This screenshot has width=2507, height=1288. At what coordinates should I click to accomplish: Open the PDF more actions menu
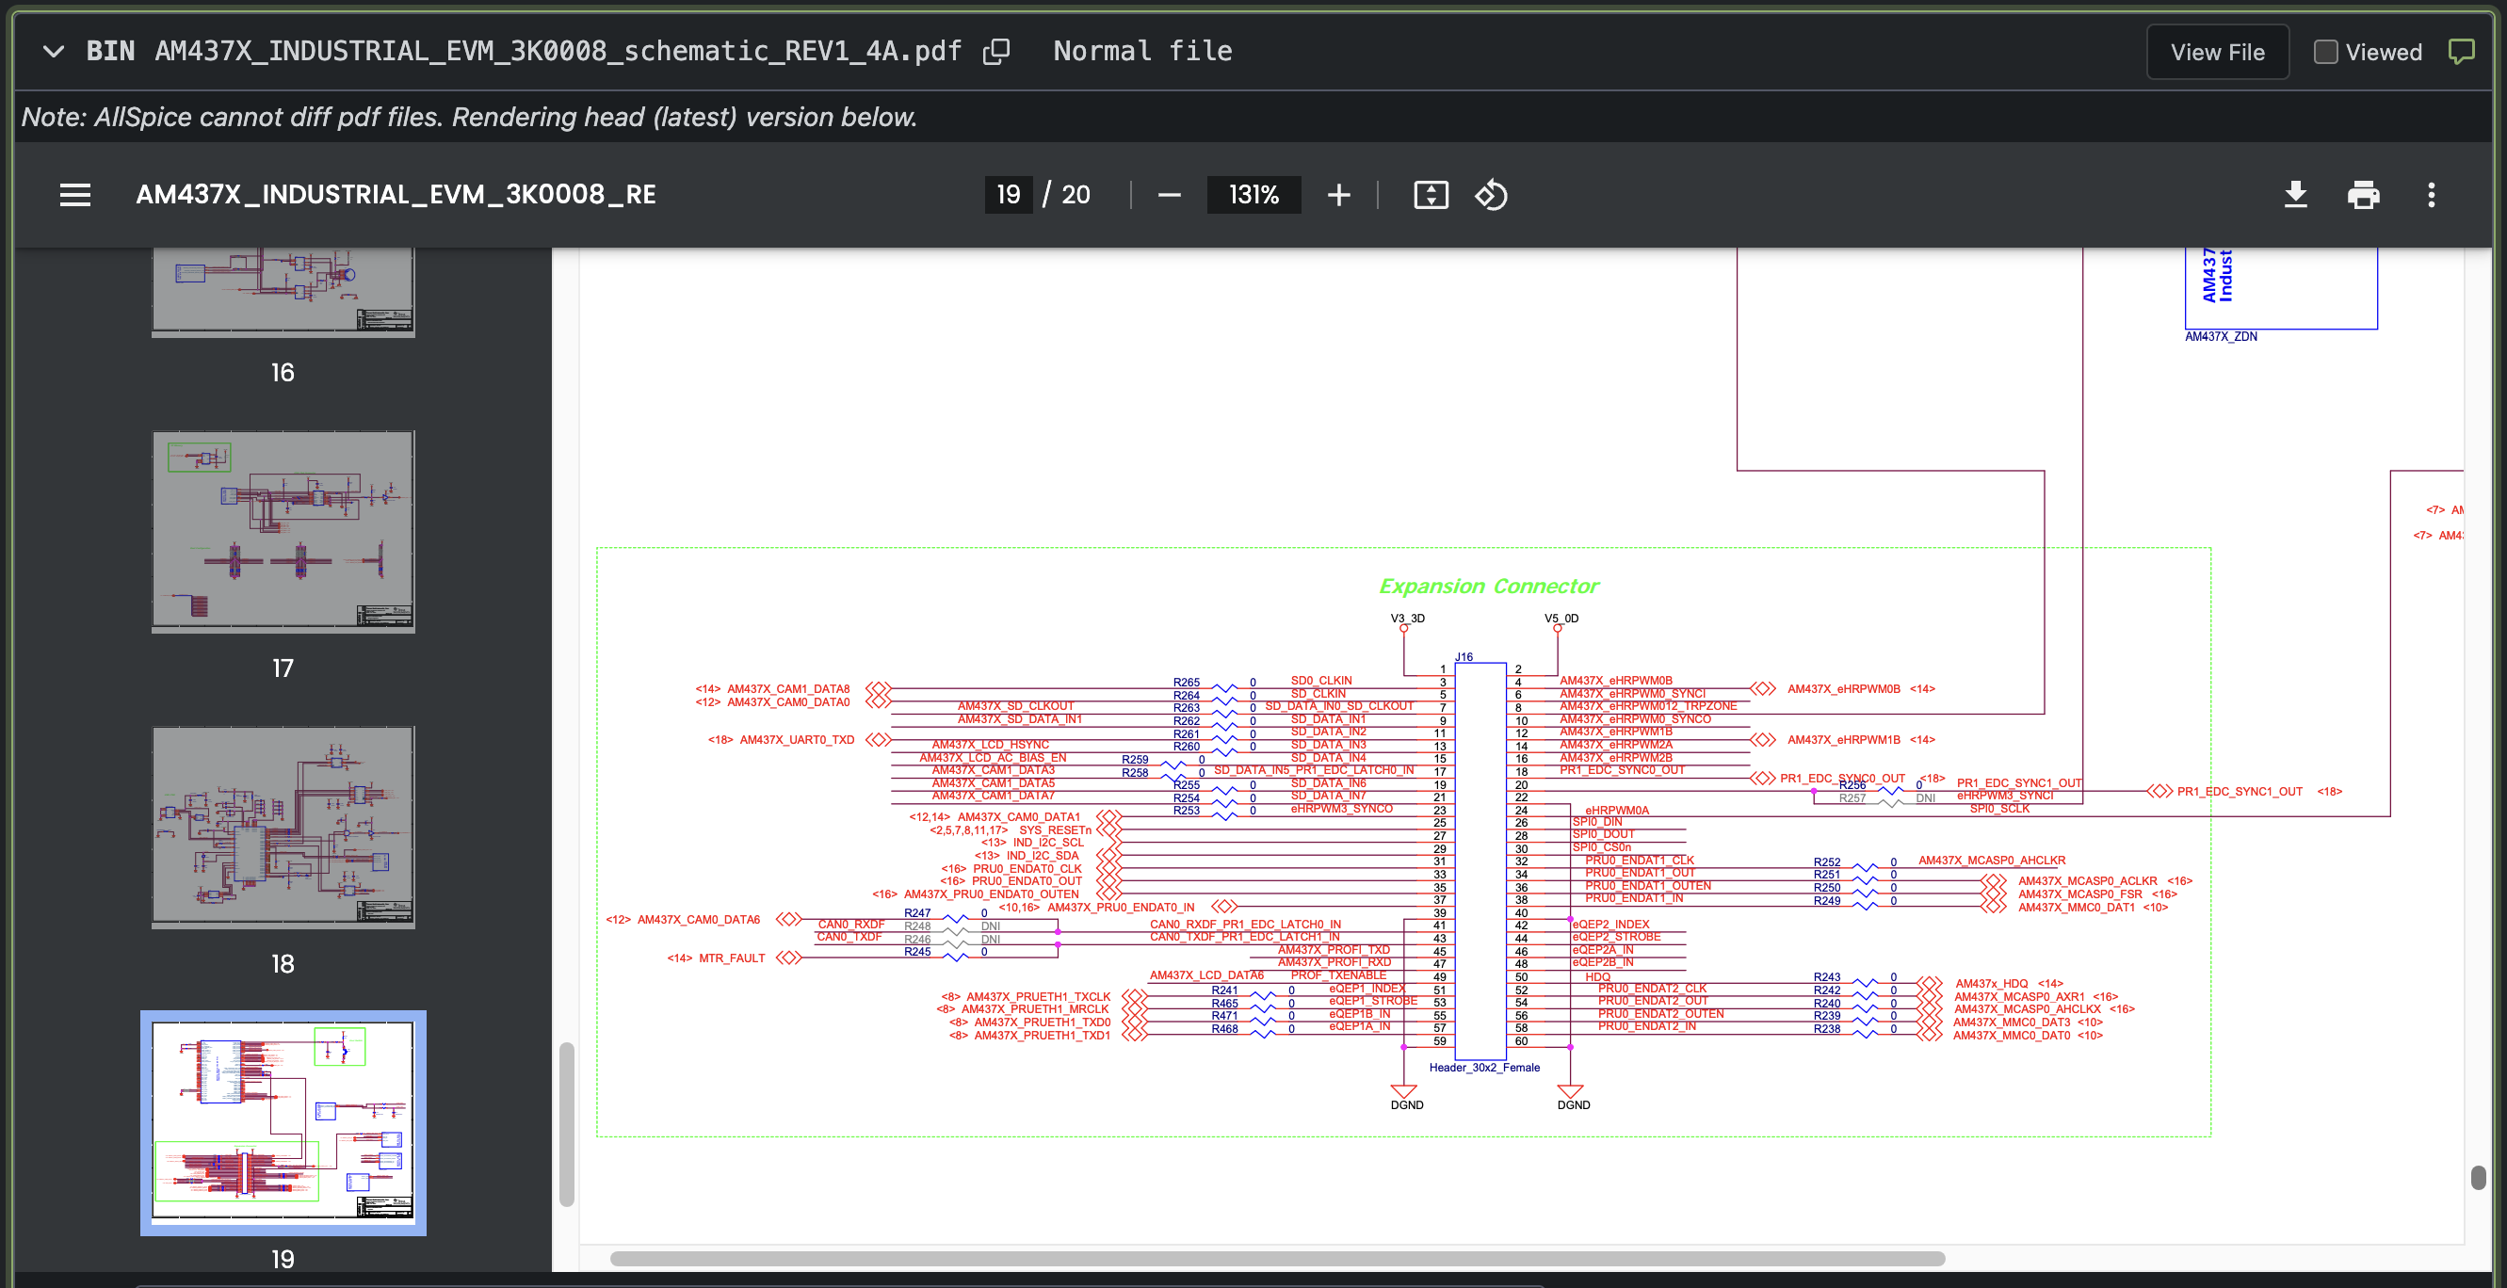pos(2430,195)
